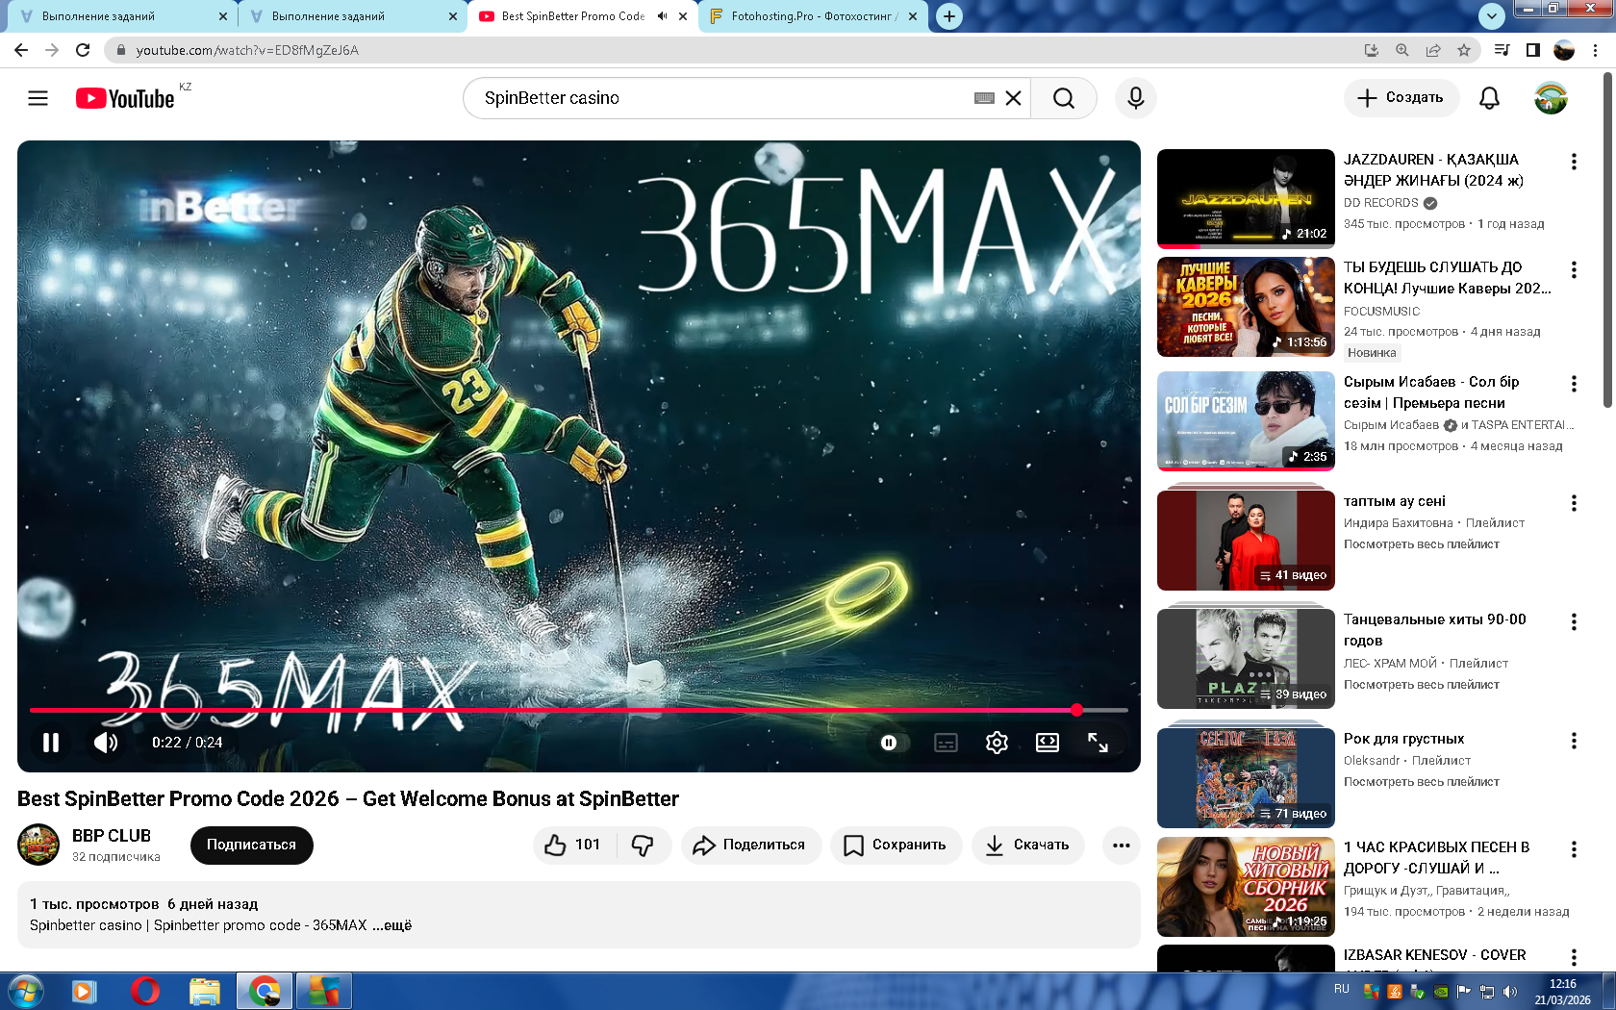Open options for Лучшие Каверы video

[1574, 269]
